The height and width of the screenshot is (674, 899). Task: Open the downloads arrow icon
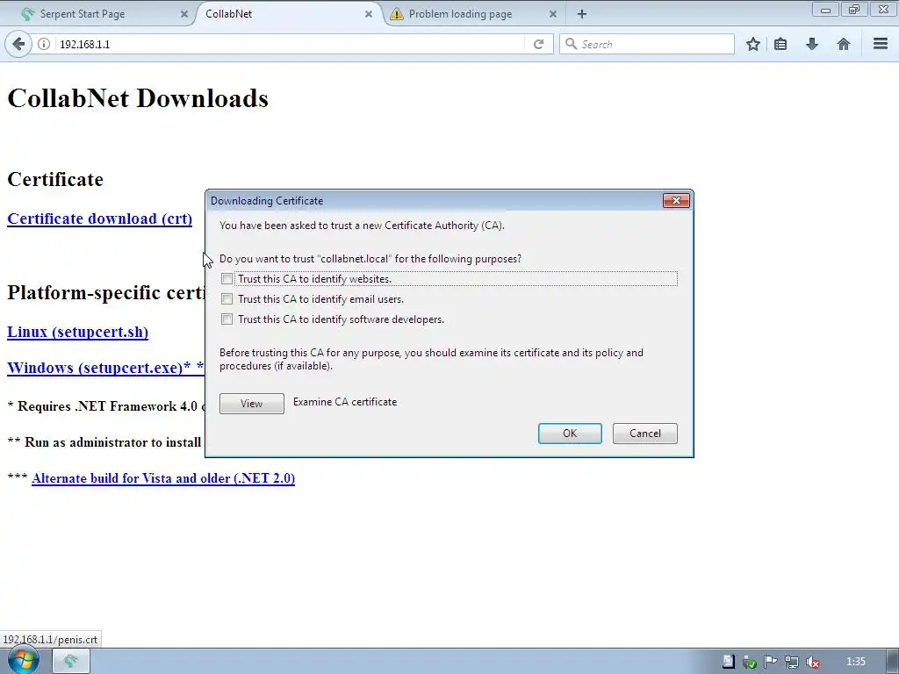point(812,44)
